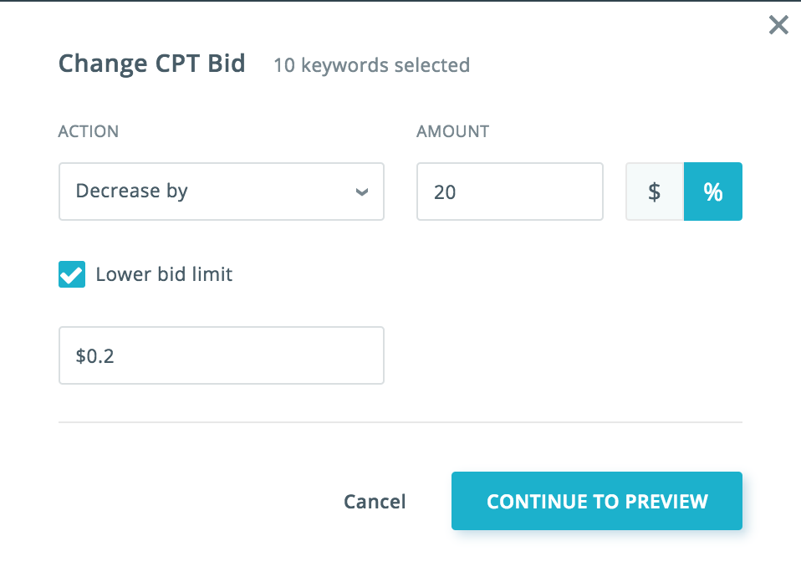The image size is (801, 577).
Task: Click the 'Lower bid limit' label text
Action: pos(164,274)
